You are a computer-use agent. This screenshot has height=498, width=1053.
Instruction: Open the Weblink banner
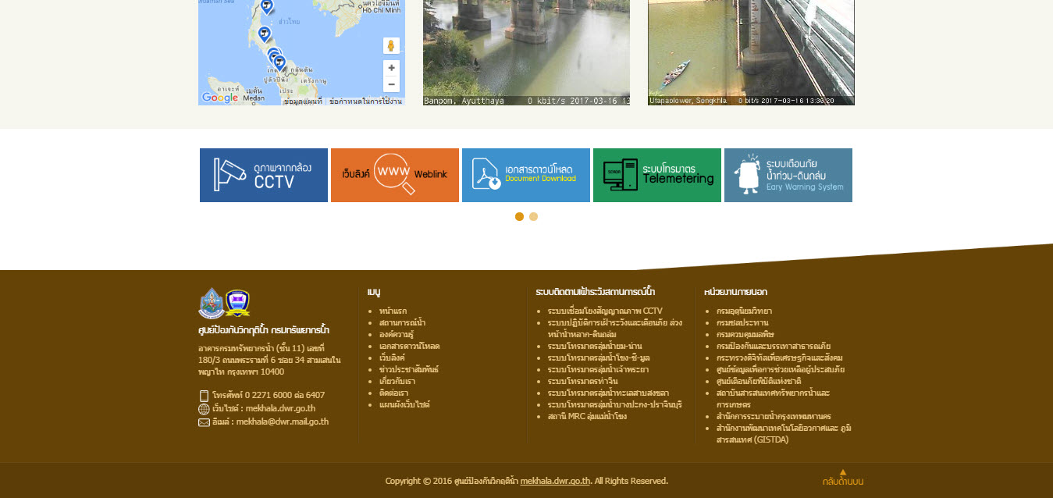tap(395, 176)
